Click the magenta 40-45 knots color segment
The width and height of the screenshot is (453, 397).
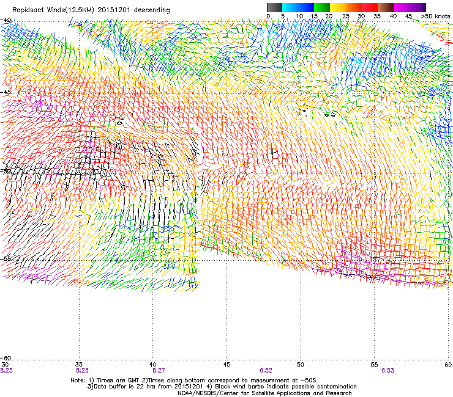pos(402,7)
